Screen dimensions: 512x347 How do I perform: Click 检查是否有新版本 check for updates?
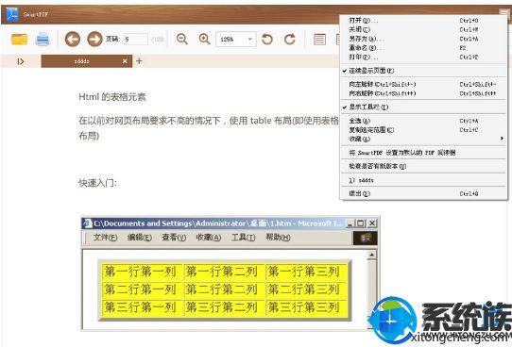click(424, 166)
